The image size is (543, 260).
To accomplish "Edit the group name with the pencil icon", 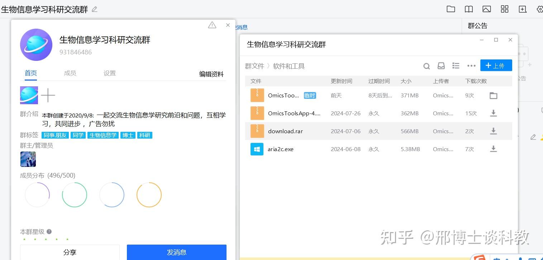I will 94,10.
